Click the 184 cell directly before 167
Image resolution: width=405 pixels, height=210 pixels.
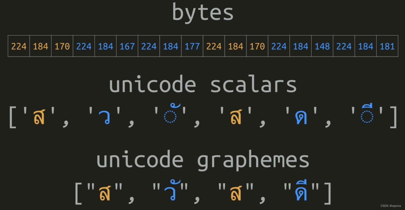(x=106, y=46)
